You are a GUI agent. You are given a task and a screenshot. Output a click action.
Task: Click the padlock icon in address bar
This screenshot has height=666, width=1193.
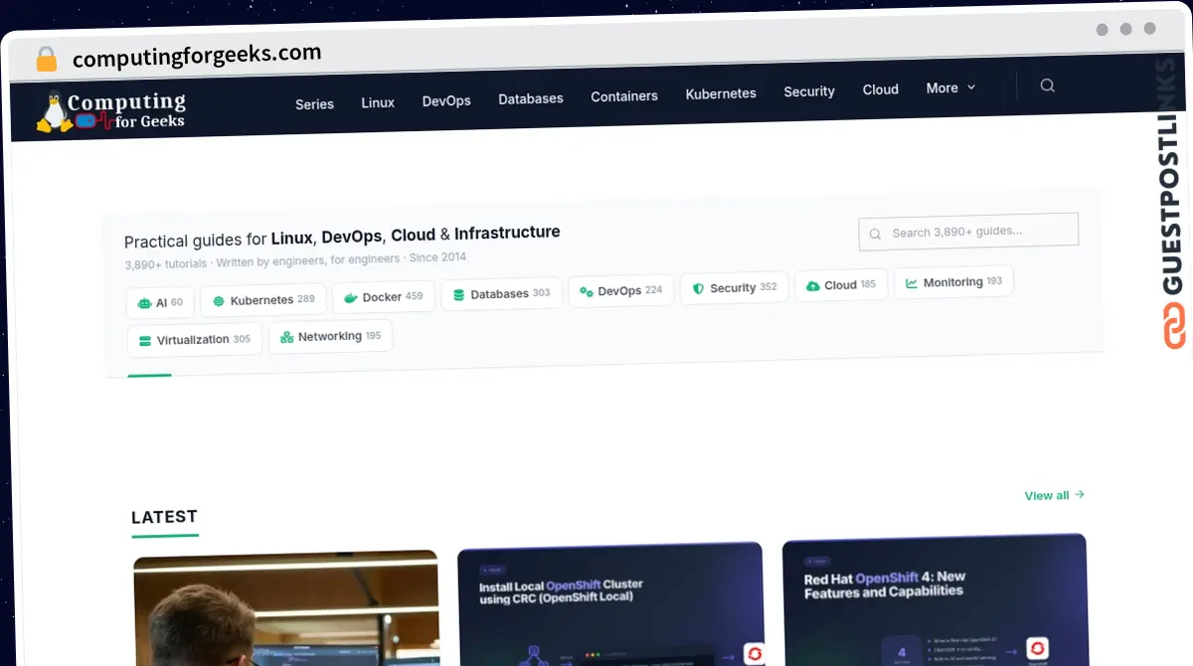47,60
